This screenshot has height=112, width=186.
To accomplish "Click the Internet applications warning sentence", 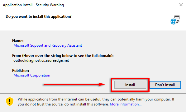I will (x=96, y=102).
